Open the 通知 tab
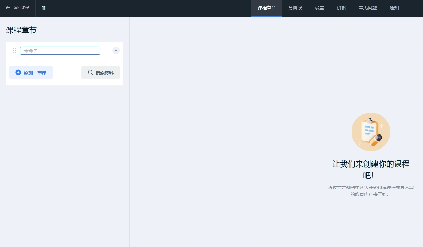 394,8
